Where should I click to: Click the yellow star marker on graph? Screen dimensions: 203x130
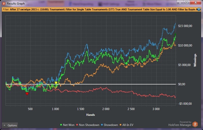click(56, 82)
